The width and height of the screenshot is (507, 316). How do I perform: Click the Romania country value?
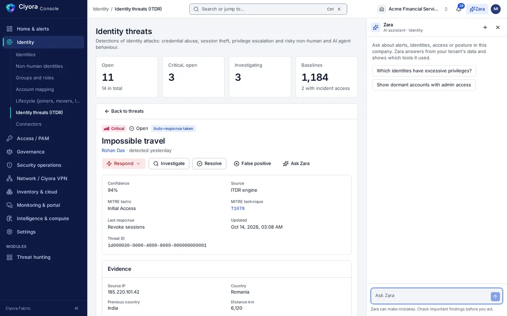(x=240, y=292)
